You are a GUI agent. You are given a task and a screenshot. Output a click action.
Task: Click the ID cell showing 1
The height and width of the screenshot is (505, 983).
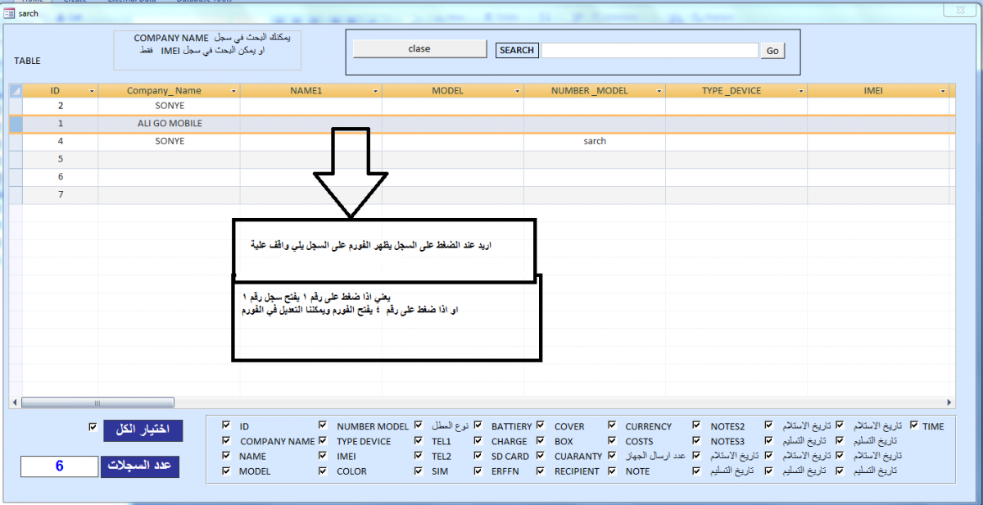(61, 123)
